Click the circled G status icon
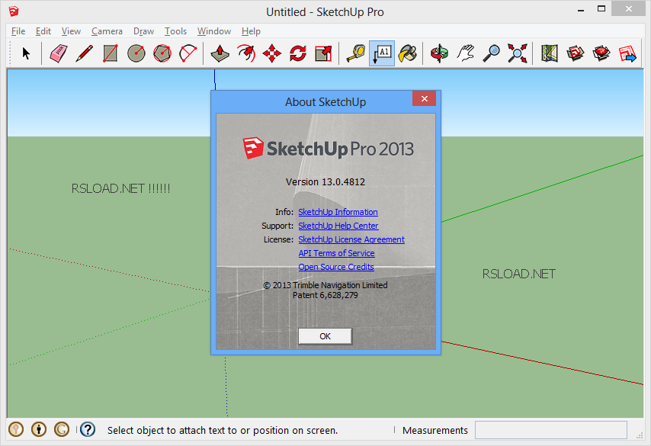 click(x=62, y=429)
